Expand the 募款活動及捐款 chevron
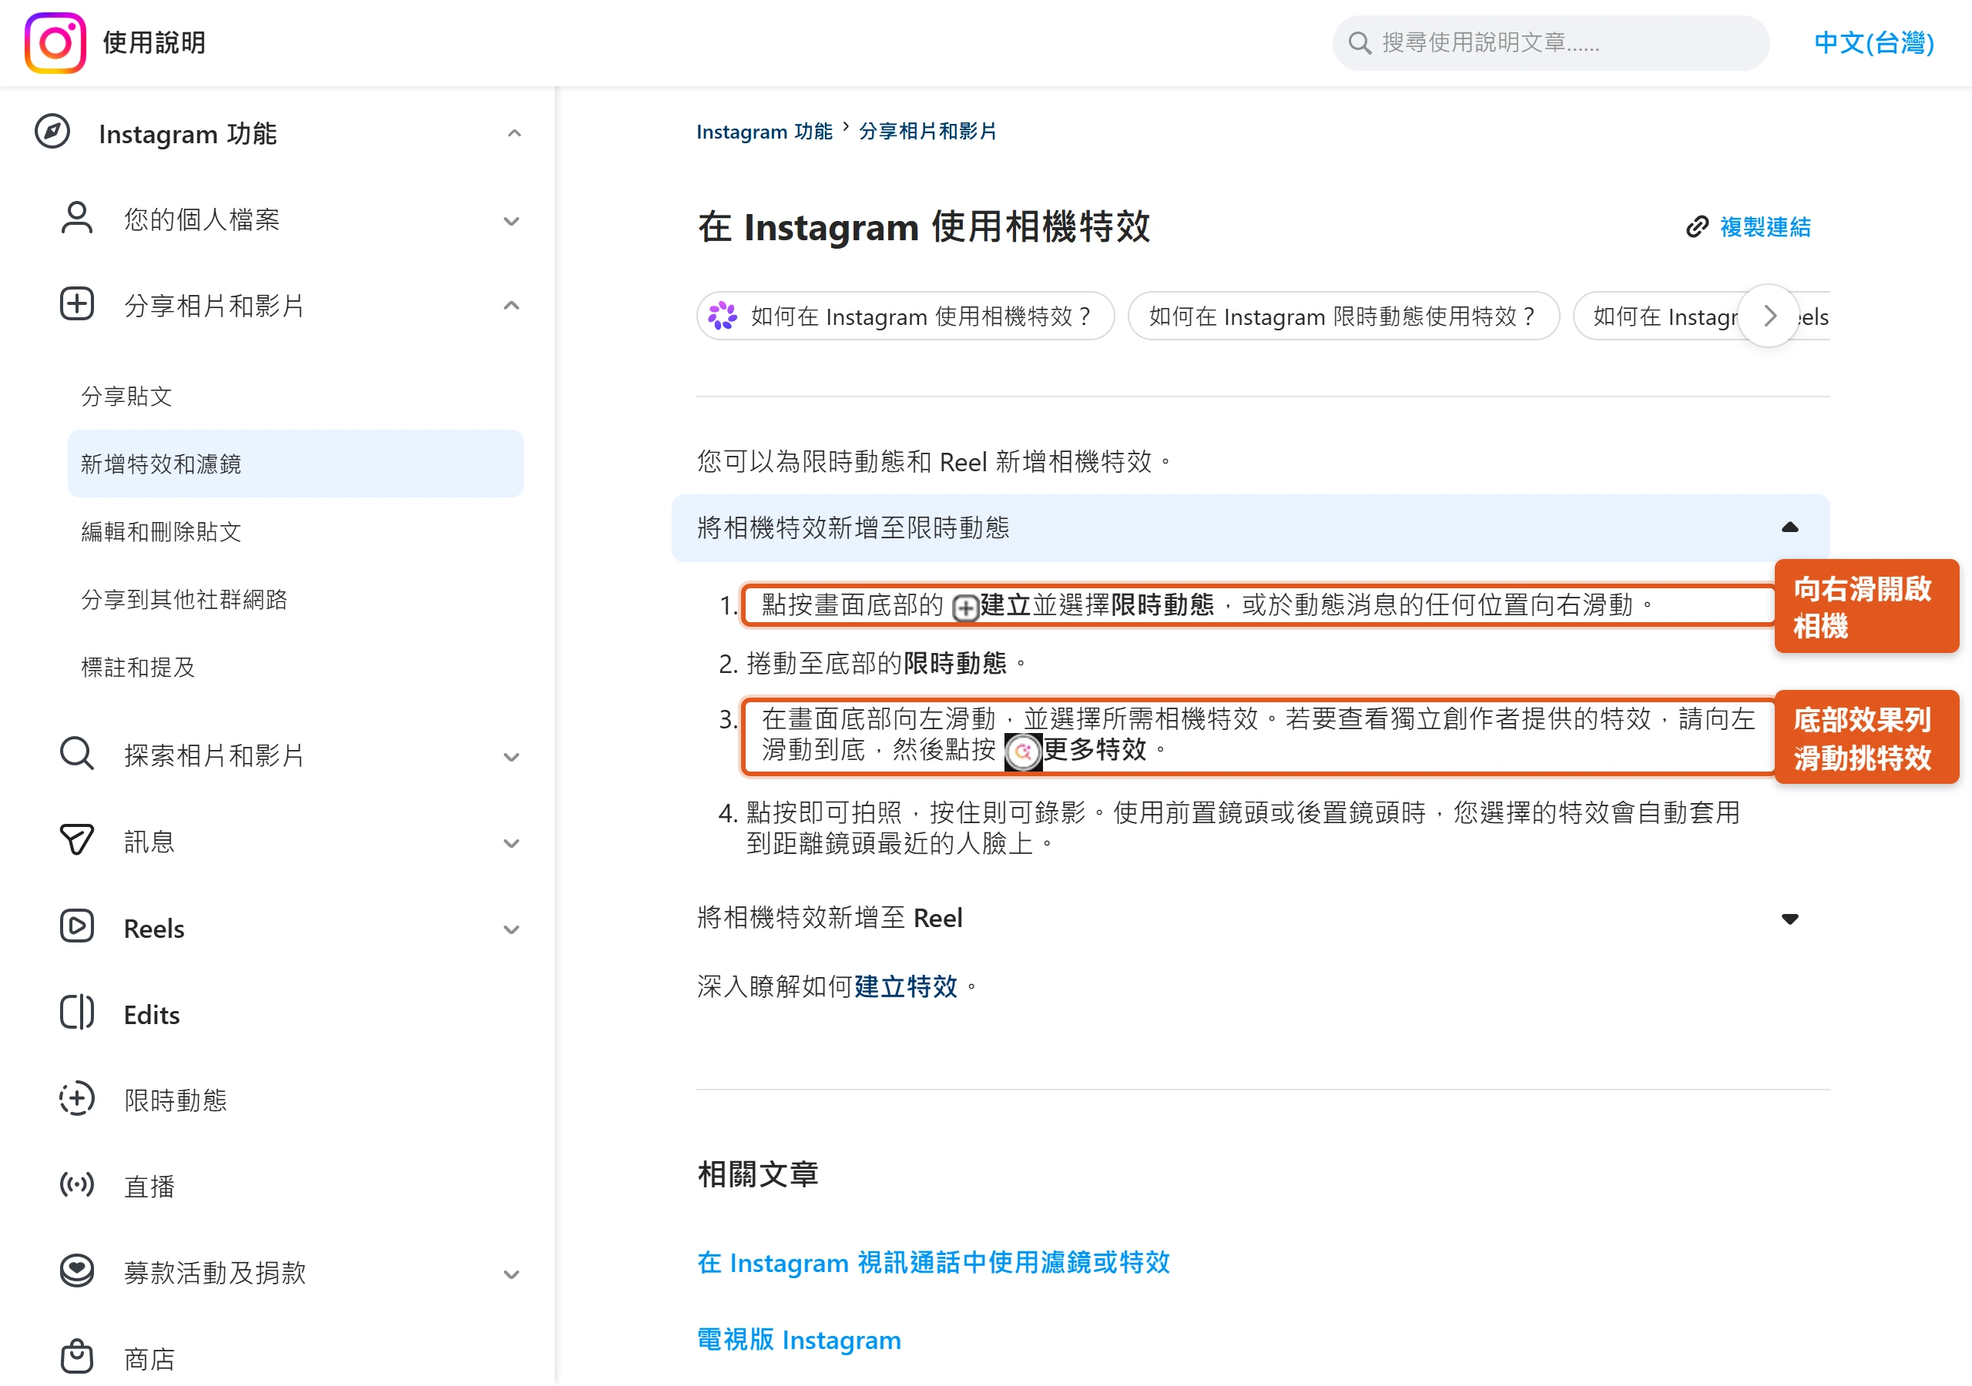This screenshot has width=1972, height=1386. (x=512, y=1274)
